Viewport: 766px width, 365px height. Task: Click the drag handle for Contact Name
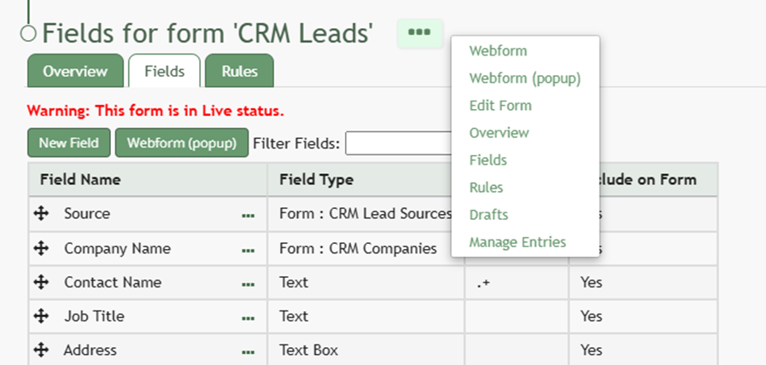(40, 282)
